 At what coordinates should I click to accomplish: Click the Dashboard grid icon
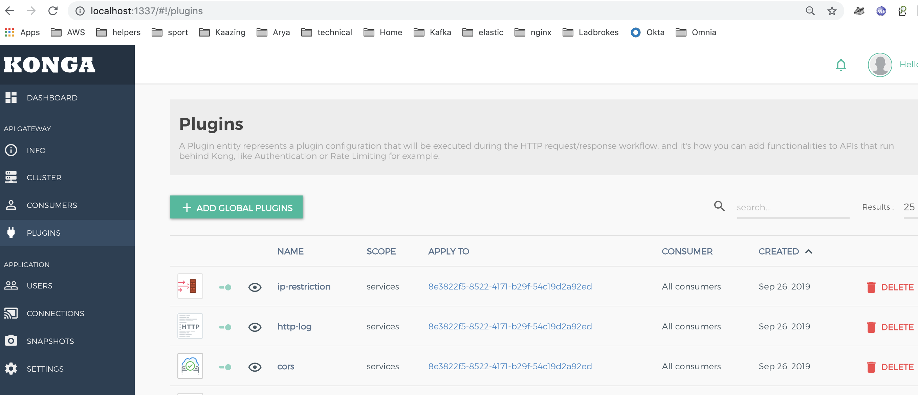11,97
